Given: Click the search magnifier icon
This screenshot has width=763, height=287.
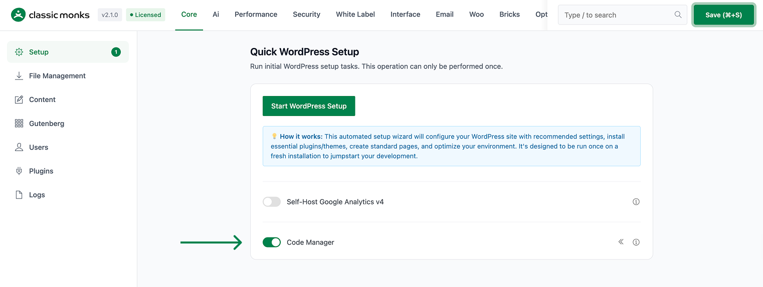Looking at the screenshot, I should point(678,14).
